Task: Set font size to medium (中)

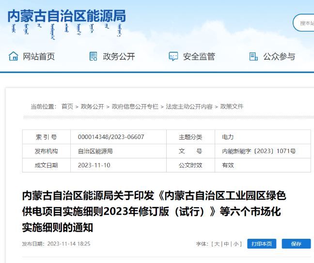Action: [226, 244]
